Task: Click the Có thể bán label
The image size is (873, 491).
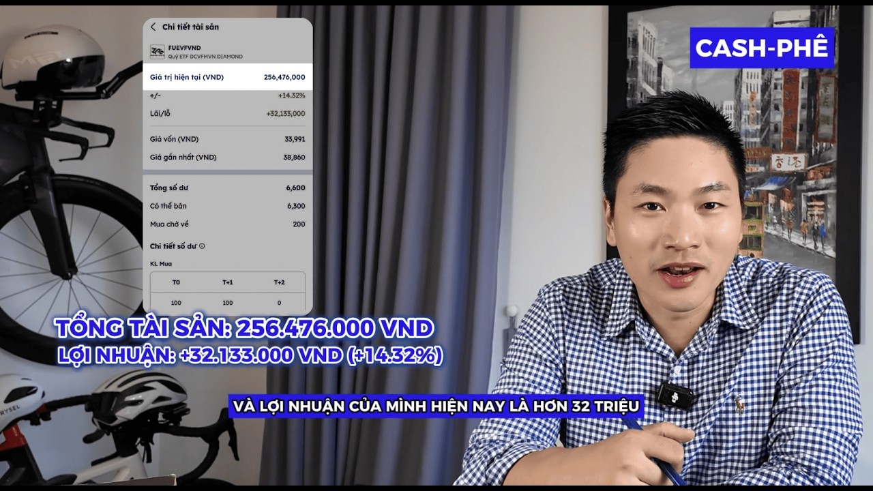Action: tap(168, 206)
